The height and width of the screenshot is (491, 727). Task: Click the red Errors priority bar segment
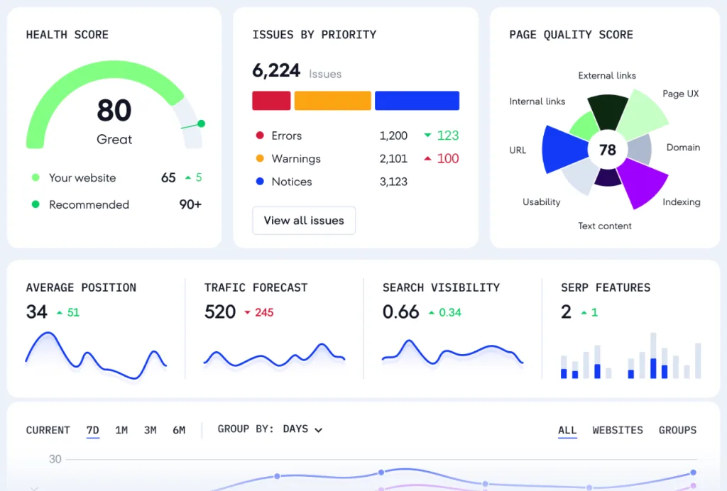(271, 101)
